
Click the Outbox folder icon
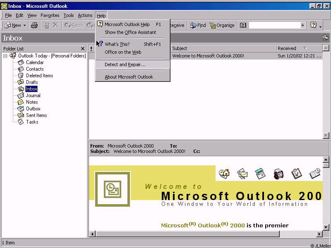[21, 109]
